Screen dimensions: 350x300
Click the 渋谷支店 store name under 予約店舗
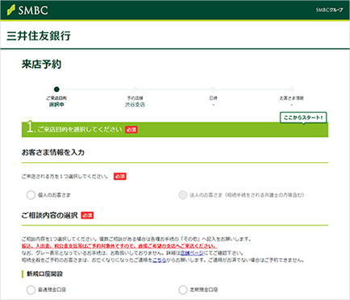[135, 105]
